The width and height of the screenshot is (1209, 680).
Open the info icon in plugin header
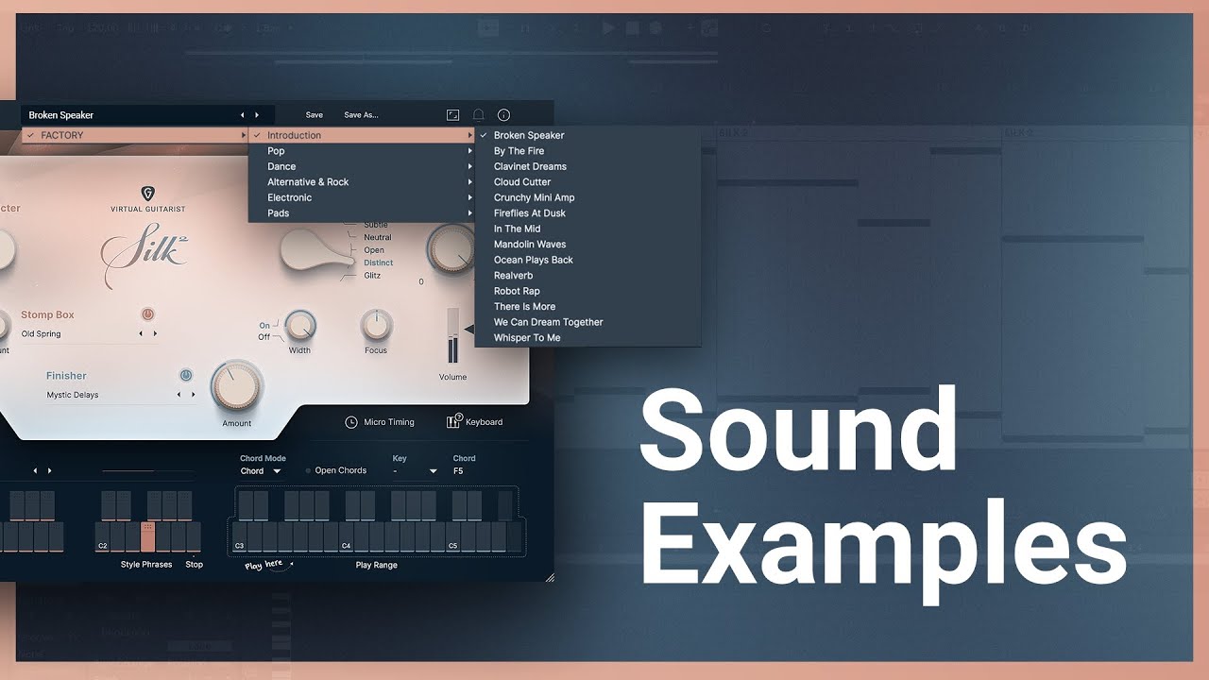[x=503, y=115]
